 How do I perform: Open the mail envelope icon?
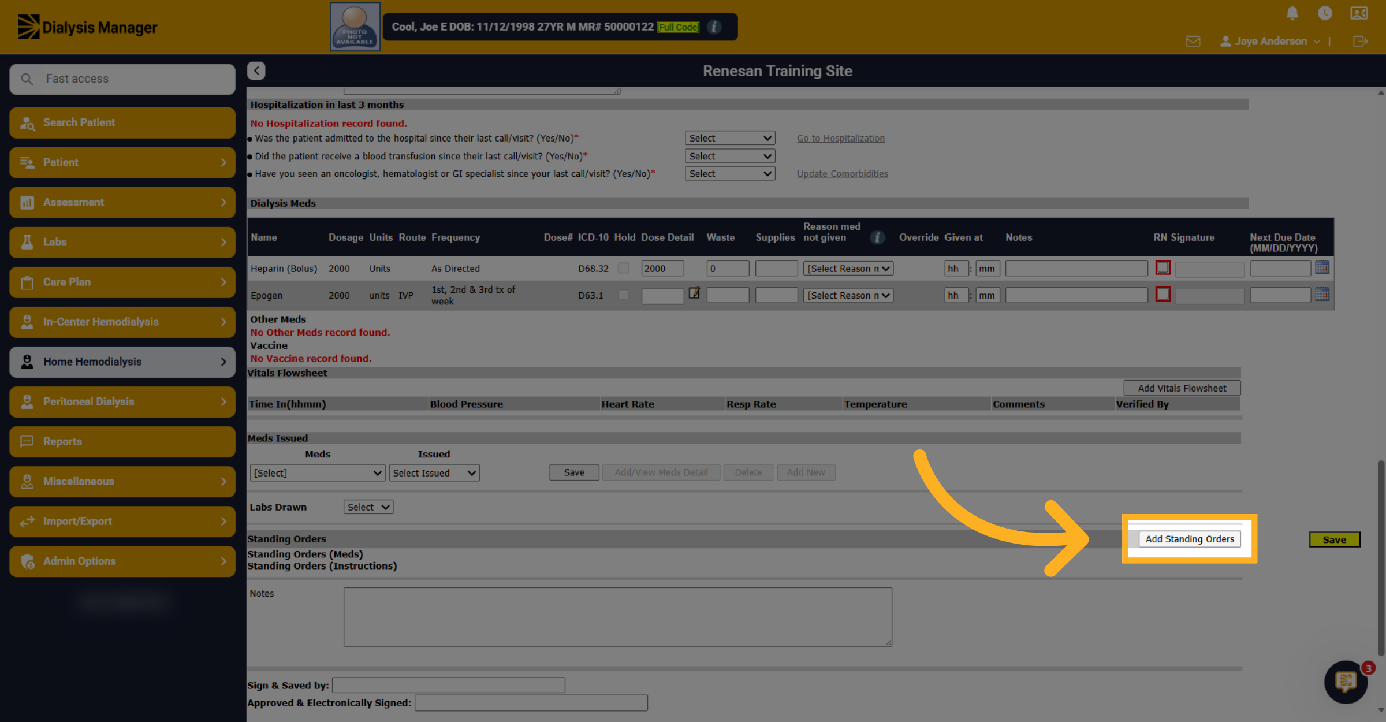1193,42
